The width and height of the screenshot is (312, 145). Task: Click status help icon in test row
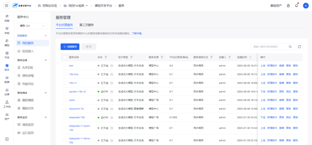coord(112,66)
